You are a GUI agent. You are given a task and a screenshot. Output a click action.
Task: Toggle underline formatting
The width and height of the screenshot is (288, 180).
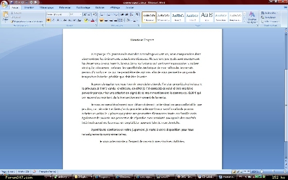click(58, 20)
